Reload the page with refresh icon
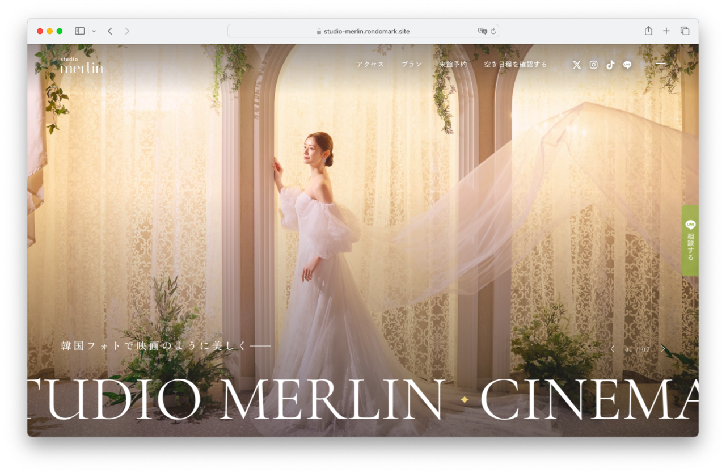Screen dimensions: 726x473 pyautogui.click(x=493, y=31)
